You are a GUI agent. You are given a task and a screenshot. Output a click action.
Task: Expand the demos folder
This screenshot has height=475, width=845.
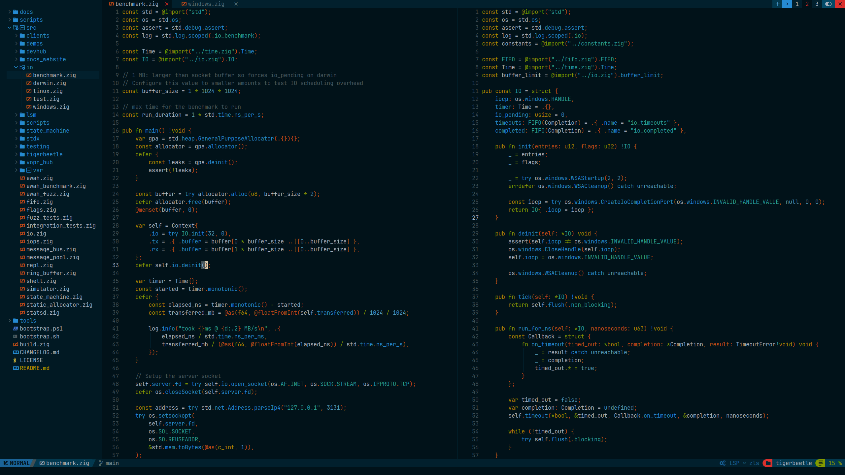(x=16, y=44)
